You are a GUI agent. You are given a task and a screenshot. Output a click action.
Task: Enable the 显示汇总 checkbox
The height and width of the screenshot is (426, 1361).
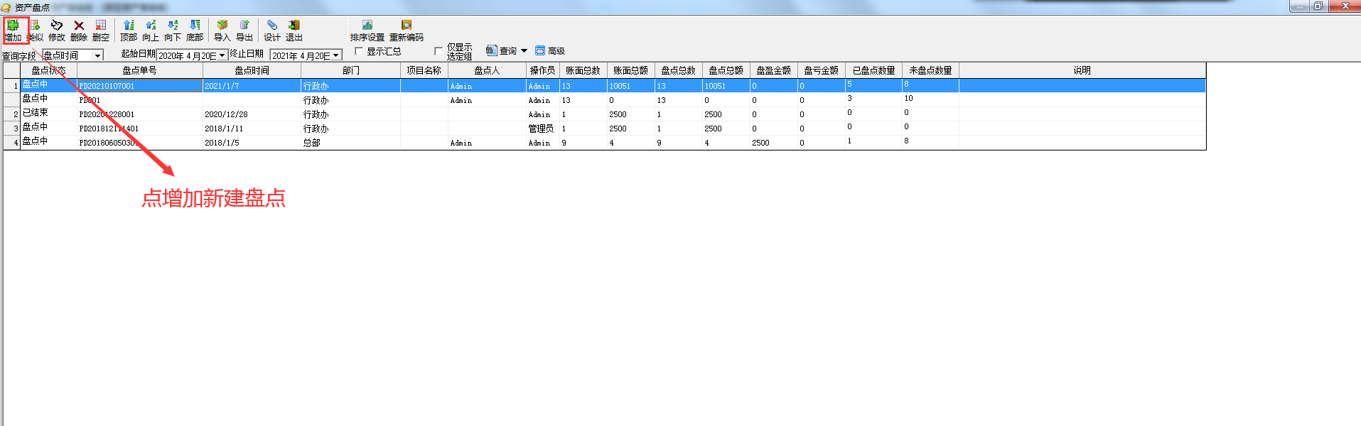[359, 51]
